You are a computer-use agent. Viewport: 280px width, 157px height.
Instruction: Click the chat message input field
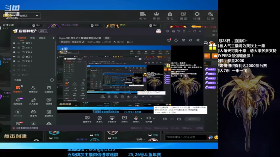[185, 137]
